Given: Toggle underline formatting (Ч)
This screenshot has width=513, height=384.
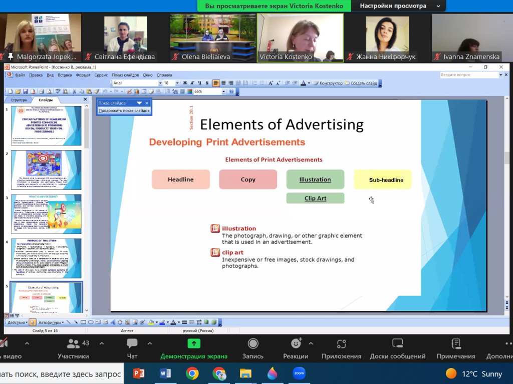Looking at the screenshot, I should click(199, 83).
